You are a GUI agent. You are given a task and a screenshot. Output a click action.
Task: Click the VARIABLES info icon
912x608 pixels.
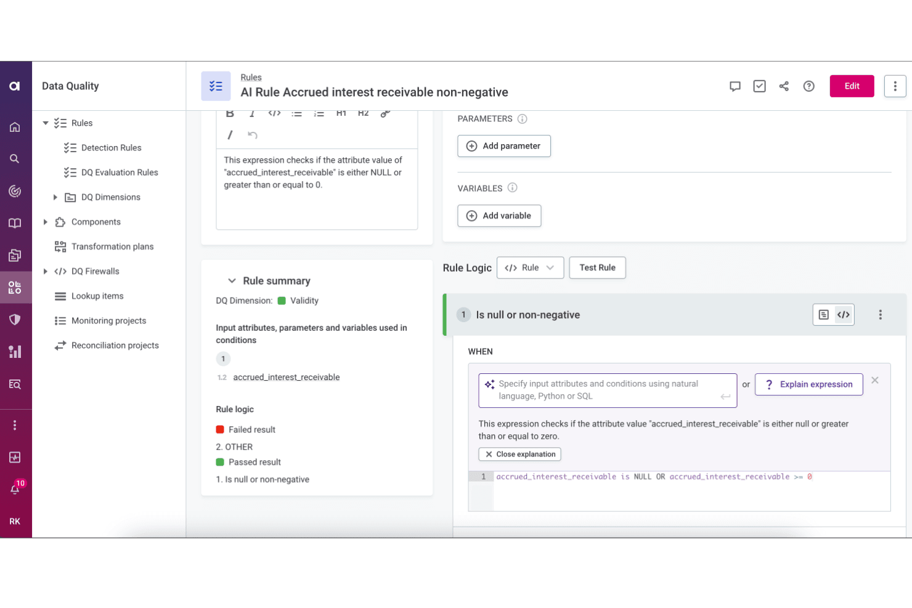click(513, 188)
